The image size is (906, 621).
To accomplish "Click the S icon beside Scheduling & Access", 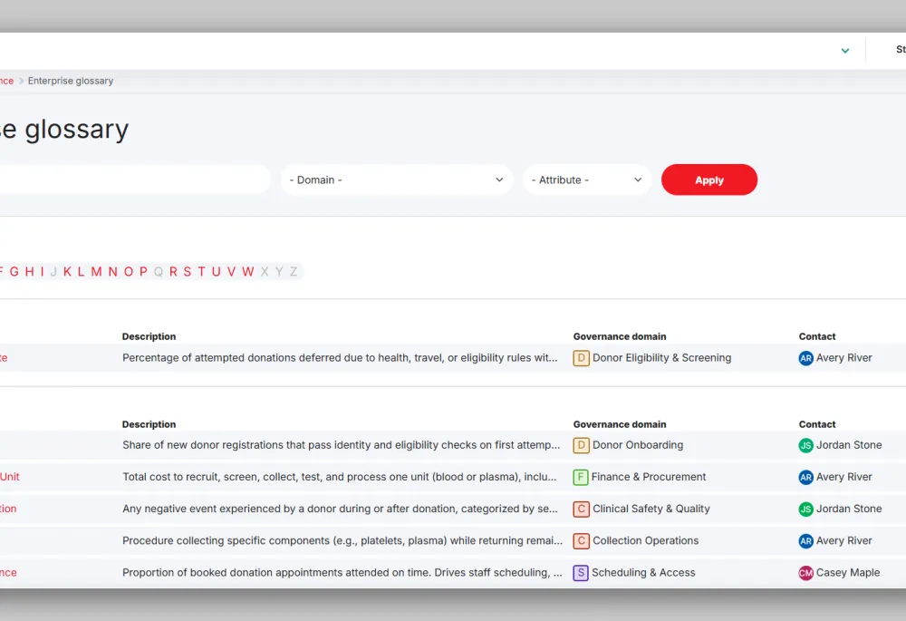I will point(581,572).
